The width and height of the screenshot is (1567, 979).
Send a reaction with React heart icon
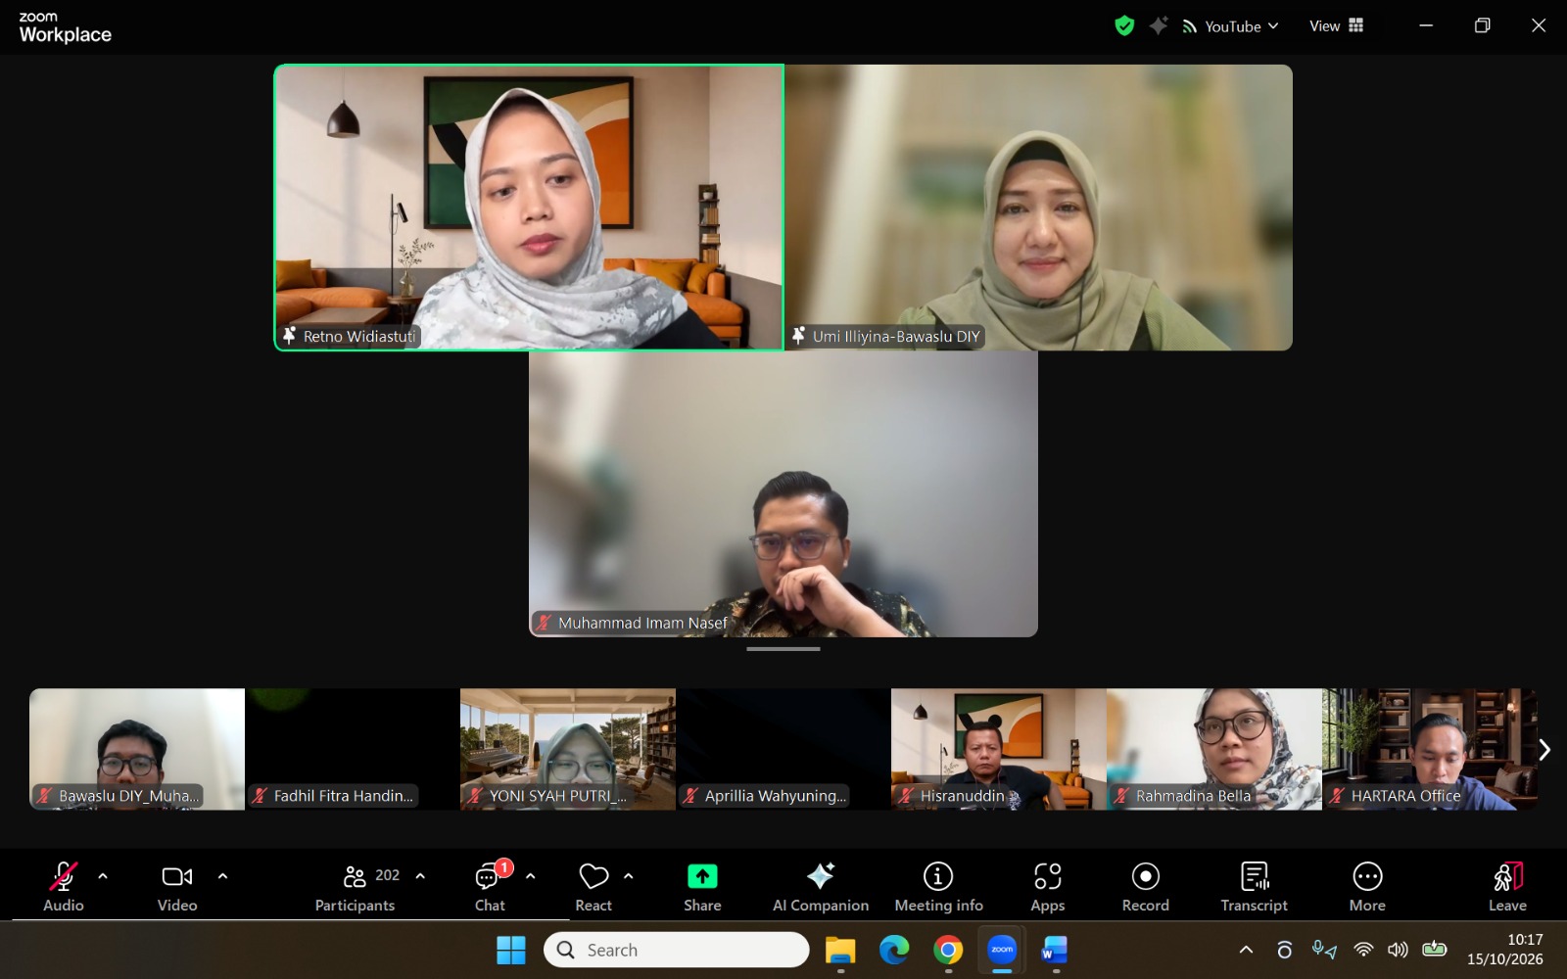(x=594, y=886)
